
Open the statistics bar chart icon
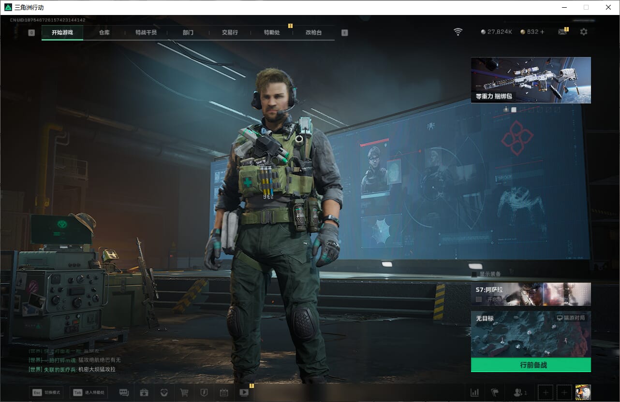(474, 392)
